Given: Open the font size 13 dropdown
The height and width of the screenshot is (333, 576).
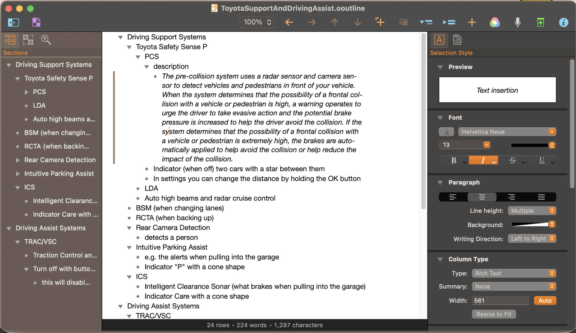Looking at the screenshot, I should pos(464,145).
